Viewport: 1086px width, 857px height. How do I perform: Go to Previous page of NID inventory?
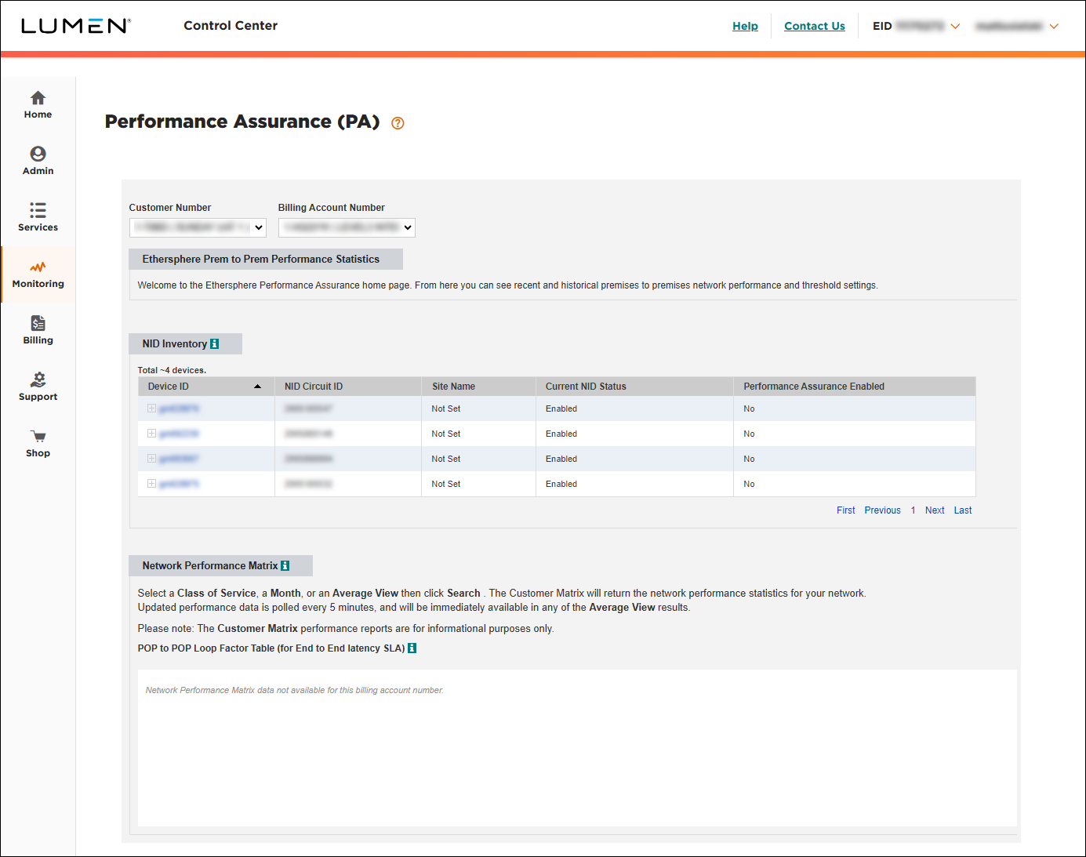pos(883,510)
